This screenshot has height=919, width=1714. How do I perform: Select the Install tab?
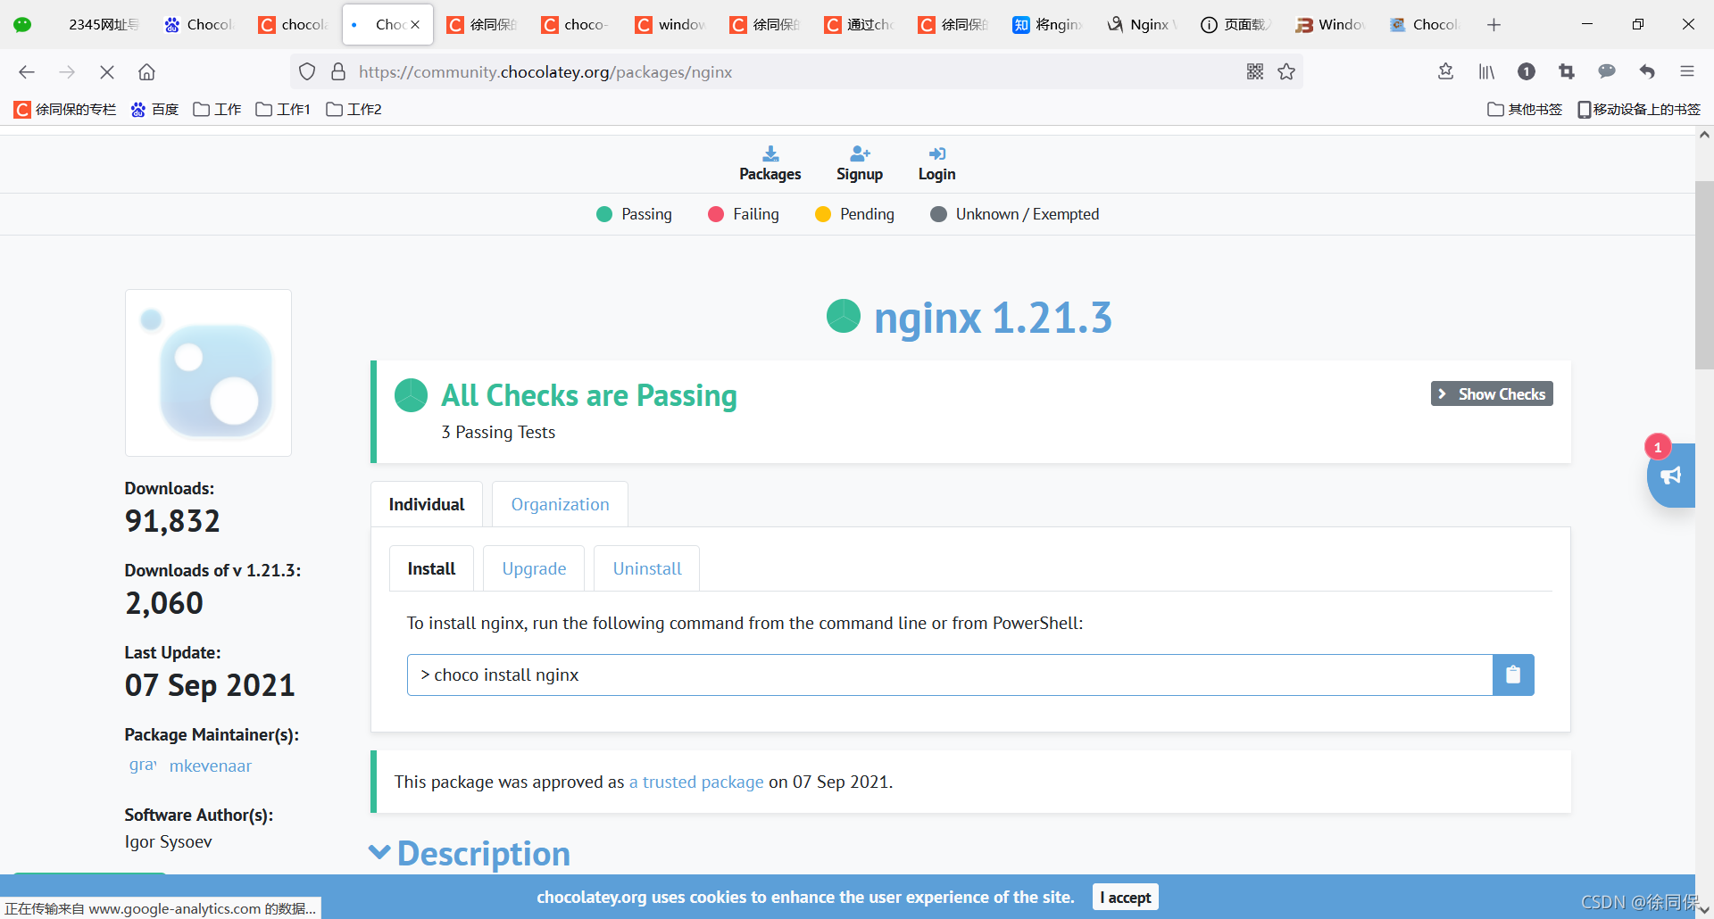coord(432,569)
